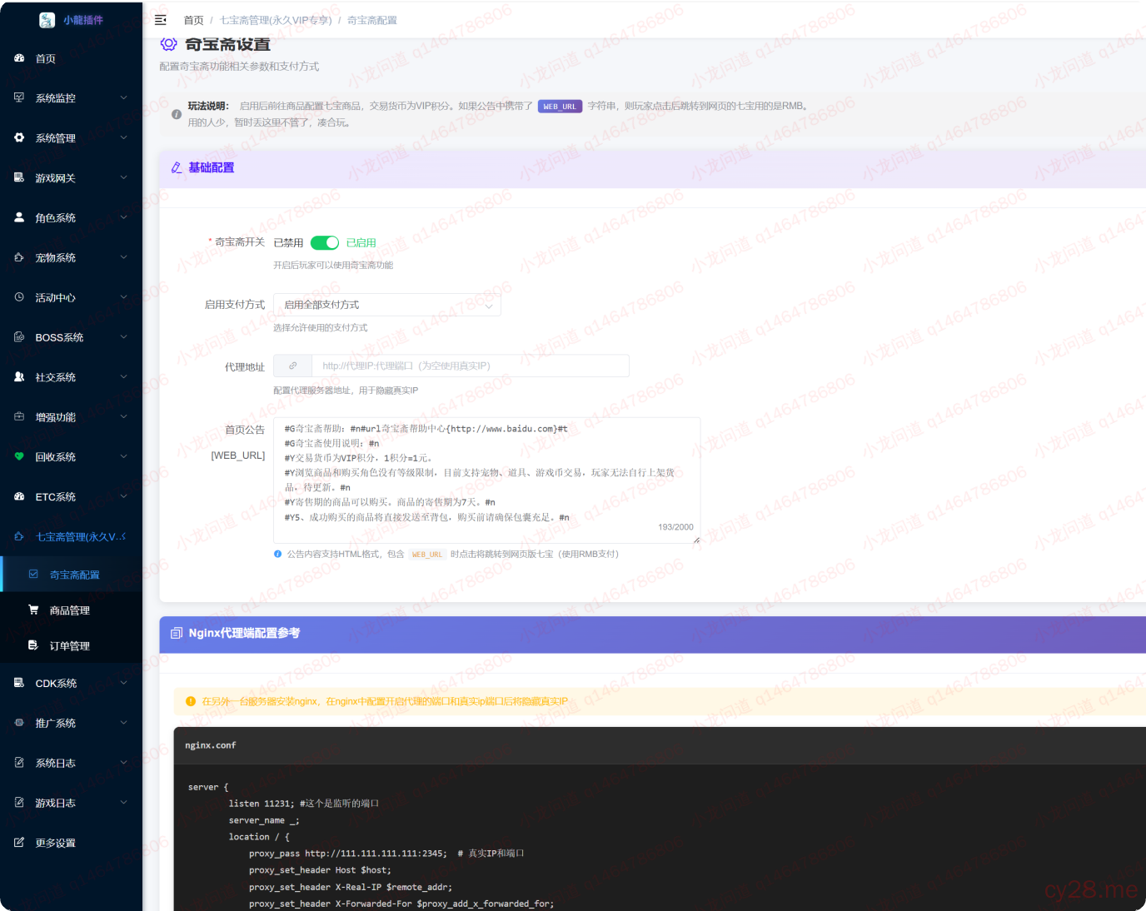Click the 首页公告 textarea resize handle
The height and width of the screenshot is (911, 1146).
(x=696, y=540)
